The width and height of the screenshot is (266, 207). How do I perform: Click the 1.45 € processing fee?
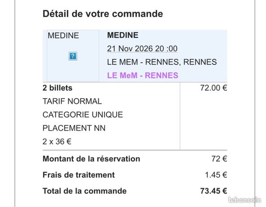pyautogui.click(x=216, y=175)
